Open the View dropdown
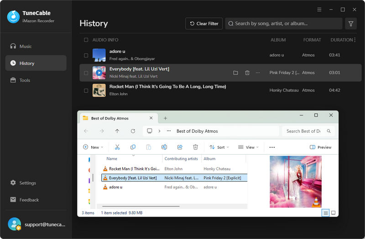This screenshot has width=365, height=239. [248, 147]
